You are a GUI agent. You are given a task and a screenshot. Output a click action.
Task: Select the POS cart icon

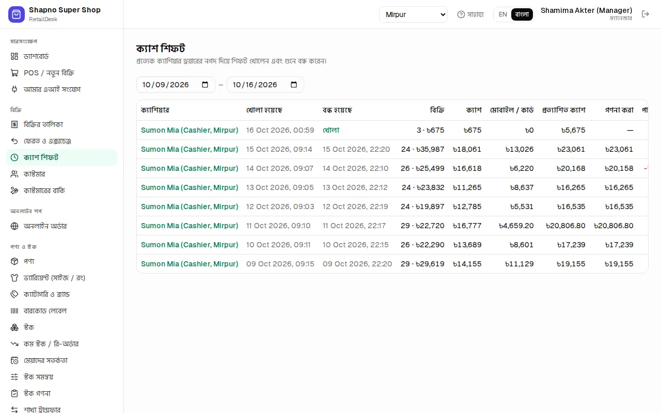(14, 73)
